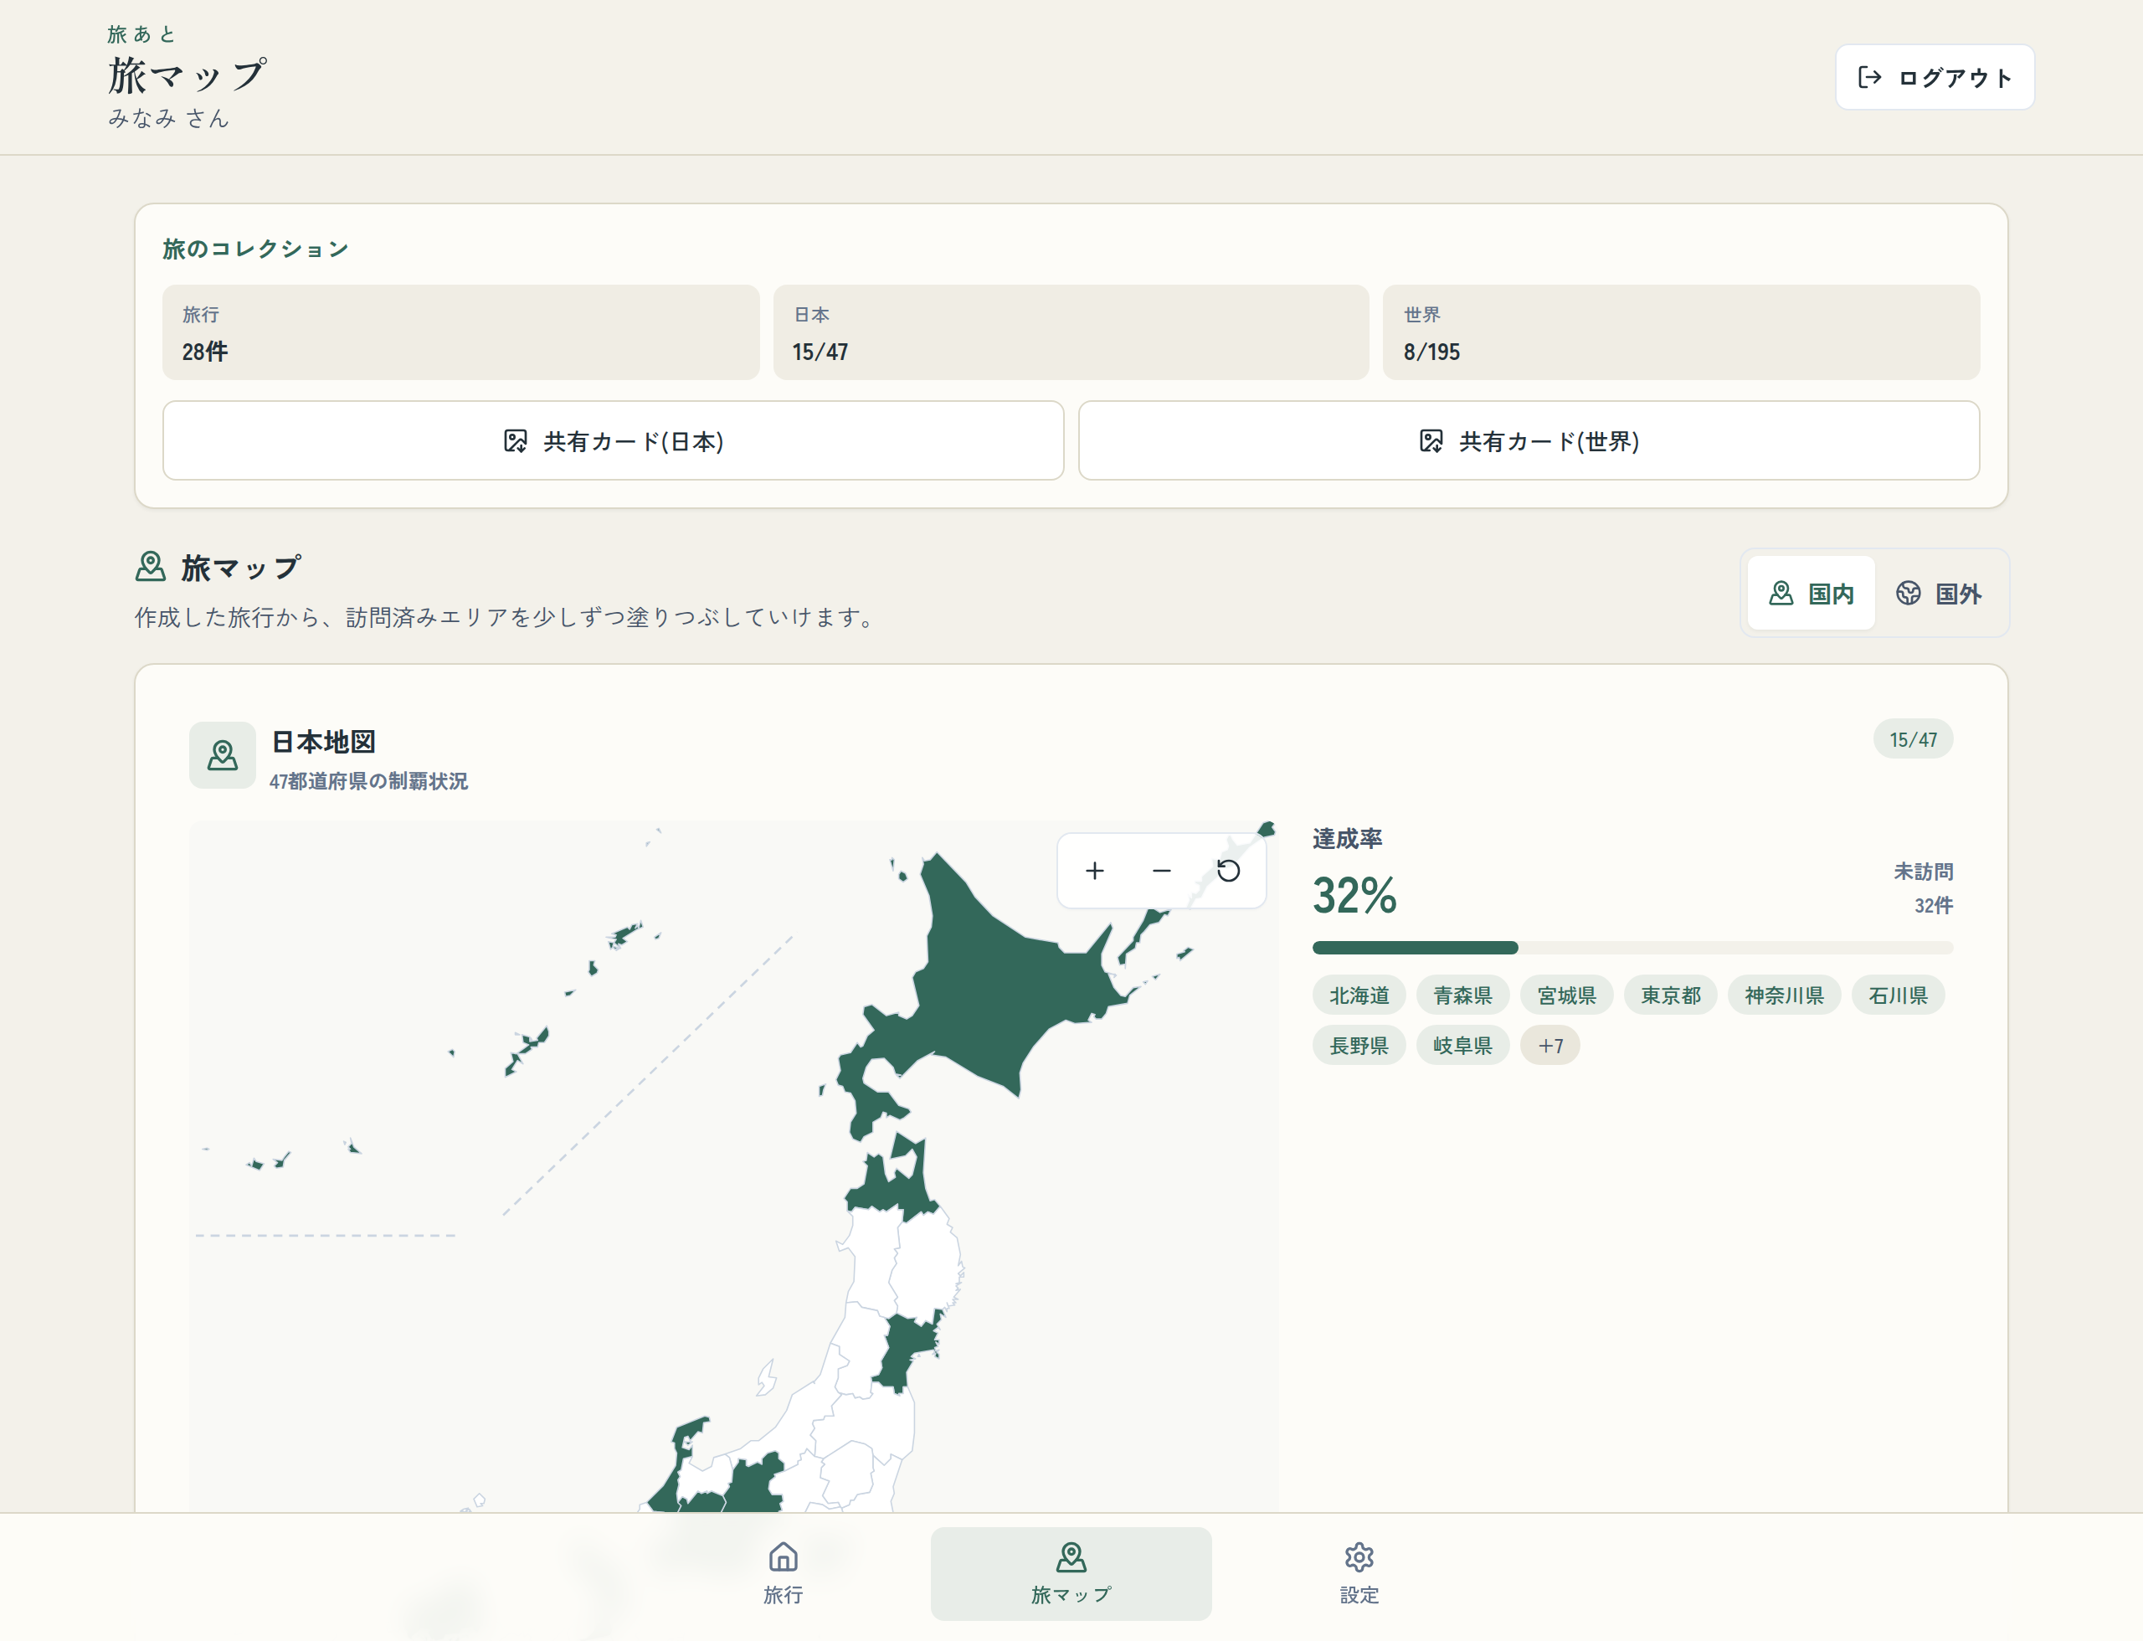Click the 宮城県 prefecture chip

[x=1567, y=995]
